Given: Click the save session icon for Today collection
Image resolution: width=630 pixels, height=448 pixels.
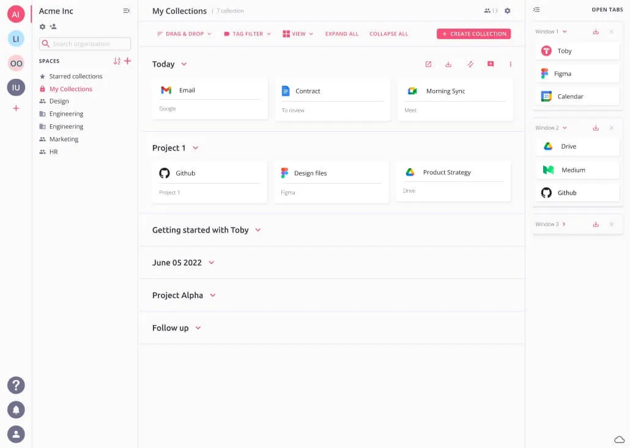Looking at the screenshot, I should 448,64.
